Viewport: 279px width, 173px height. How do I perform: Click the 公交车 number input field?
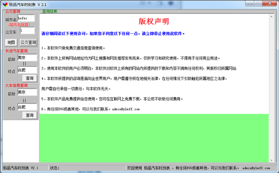(x=27, y=31)
